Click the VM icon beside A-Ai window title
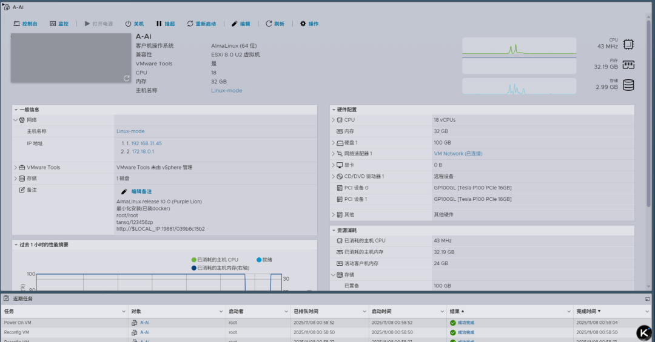 point(6,7)
